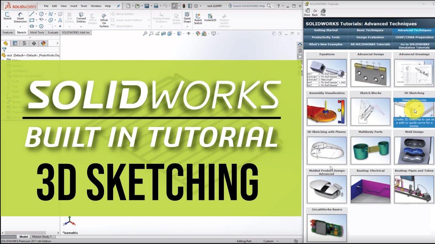435x244 pixels.
Task: Switch to the Mold Tools tab
Action: pos(37,33)
